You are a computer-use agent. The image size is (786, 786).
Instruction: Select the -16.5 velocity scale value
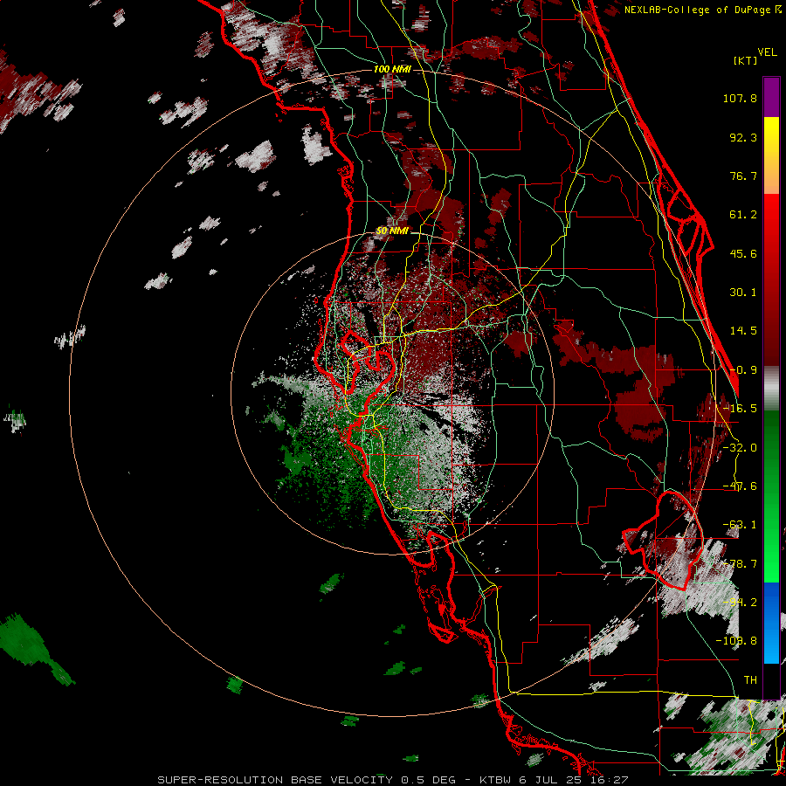[x=740, y=409]
